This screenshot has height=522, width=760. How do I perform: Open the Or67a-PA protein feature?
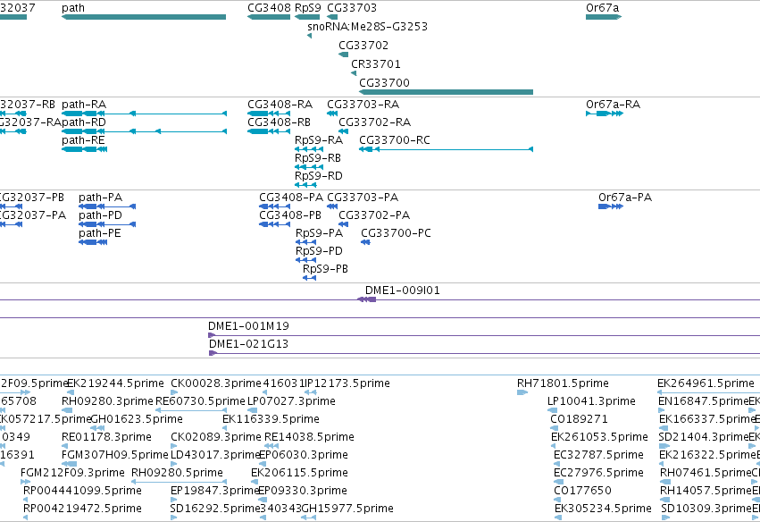tap(611, 206)
